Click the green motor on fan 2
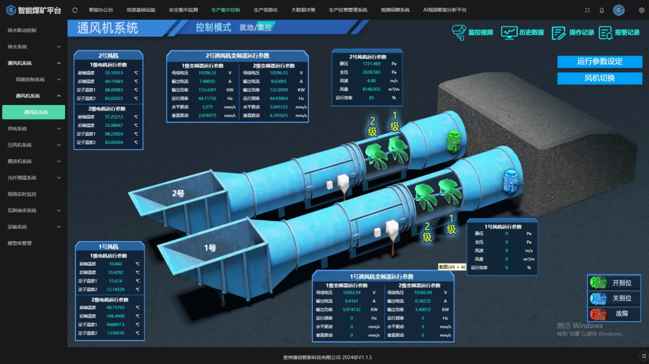The height and width of the screenshot is (364, 649). pos(454,141)
